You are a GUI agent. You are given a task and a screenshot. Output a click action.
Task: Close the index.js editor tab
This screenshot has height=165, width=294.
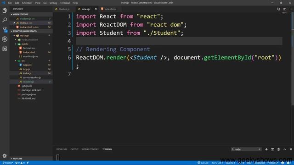(96, 9)
